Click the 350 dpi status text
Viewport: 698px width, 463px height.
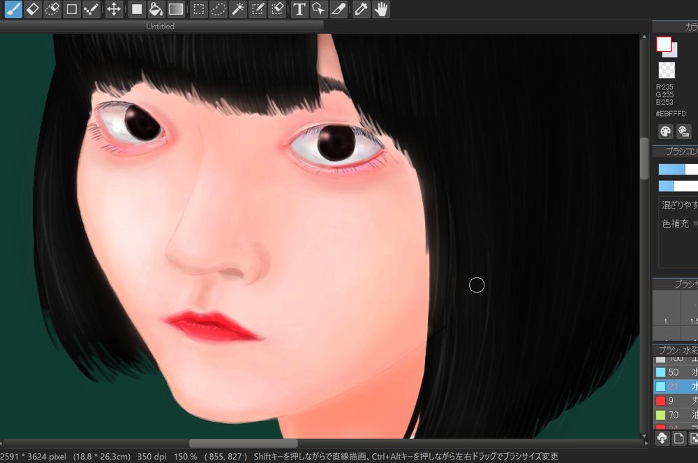pos(151,456)
